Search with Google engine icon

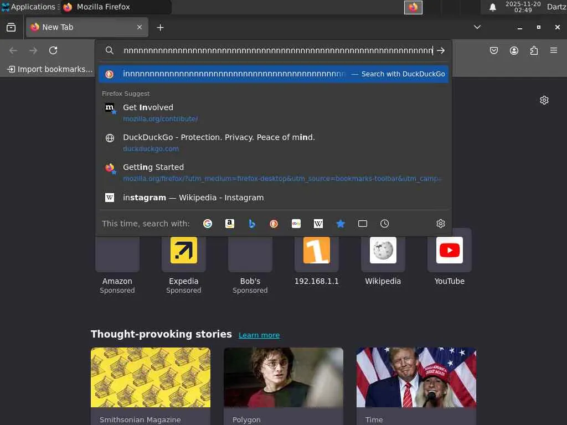click(208, 224)
